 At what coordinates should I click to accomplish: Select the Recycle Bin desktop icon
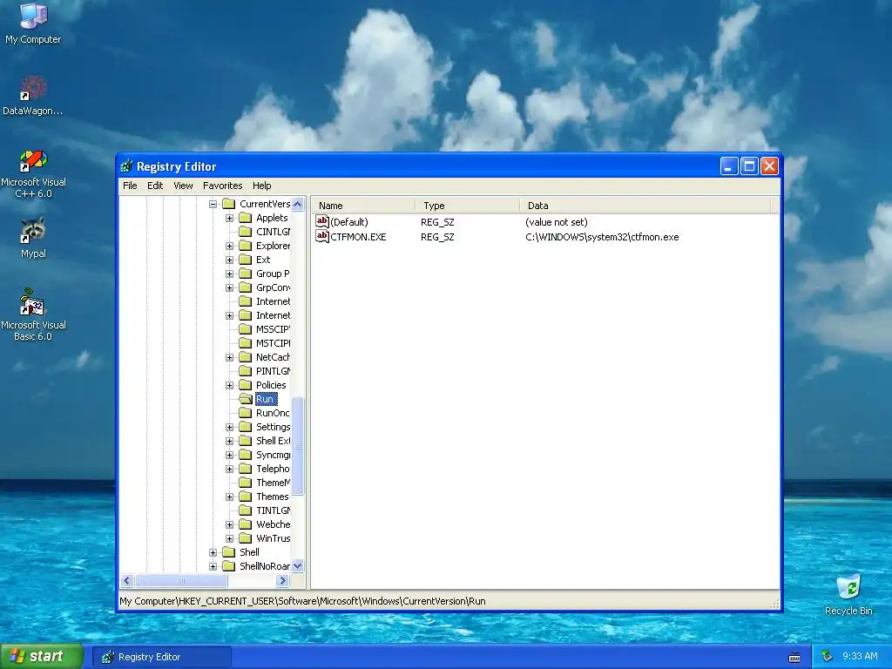(848, 587)
